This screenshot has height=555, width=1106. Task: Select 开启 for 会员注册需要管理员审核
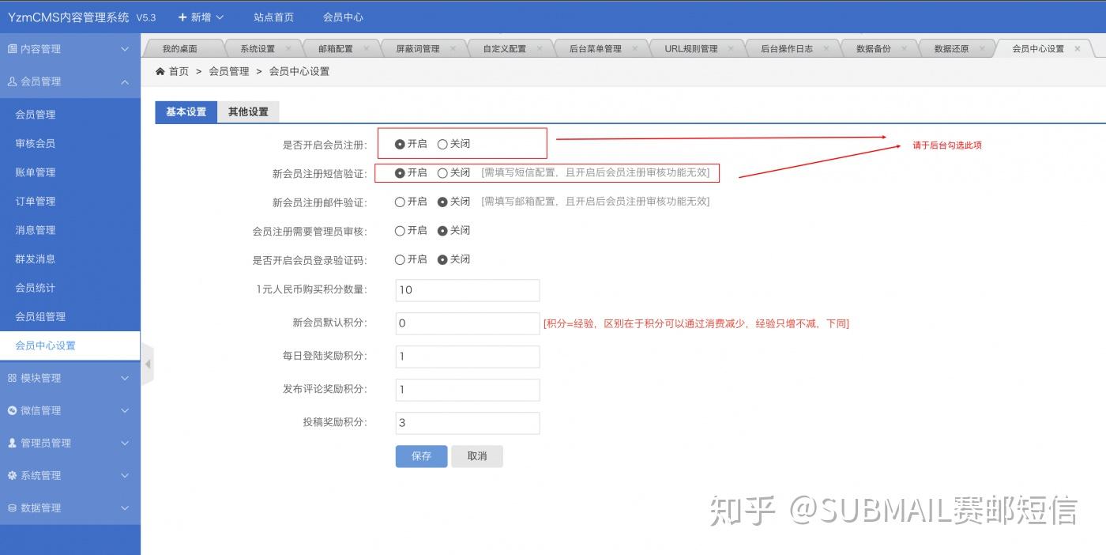pyautogui.click(x=400, y=230)
